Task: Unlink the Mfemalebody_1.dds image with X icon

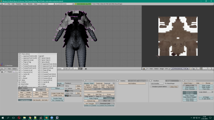Action: (188, 69)
